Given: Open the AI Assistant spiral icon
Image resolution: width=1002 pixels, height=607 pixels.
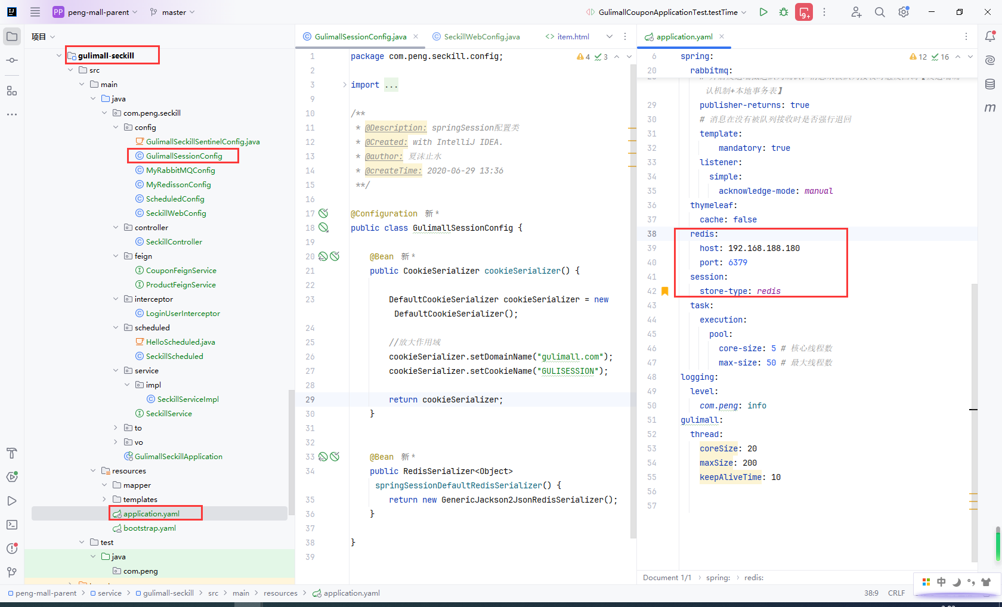Looking at the screenshot, I should click(x=990, y=60).
